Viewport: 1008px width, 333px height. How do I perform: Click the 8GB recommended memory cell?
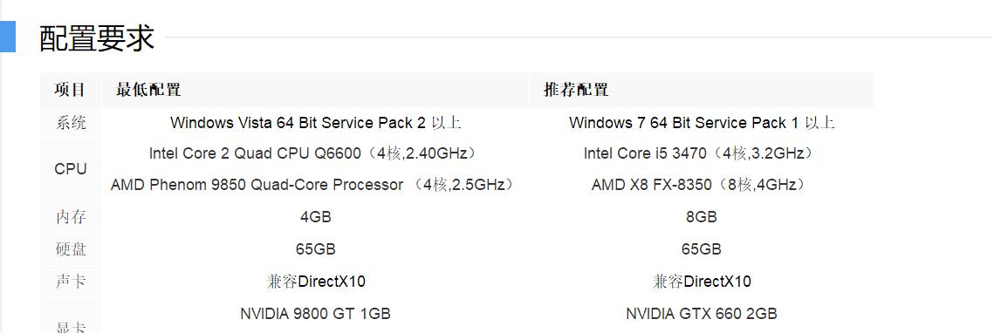[x=702, y=217]
